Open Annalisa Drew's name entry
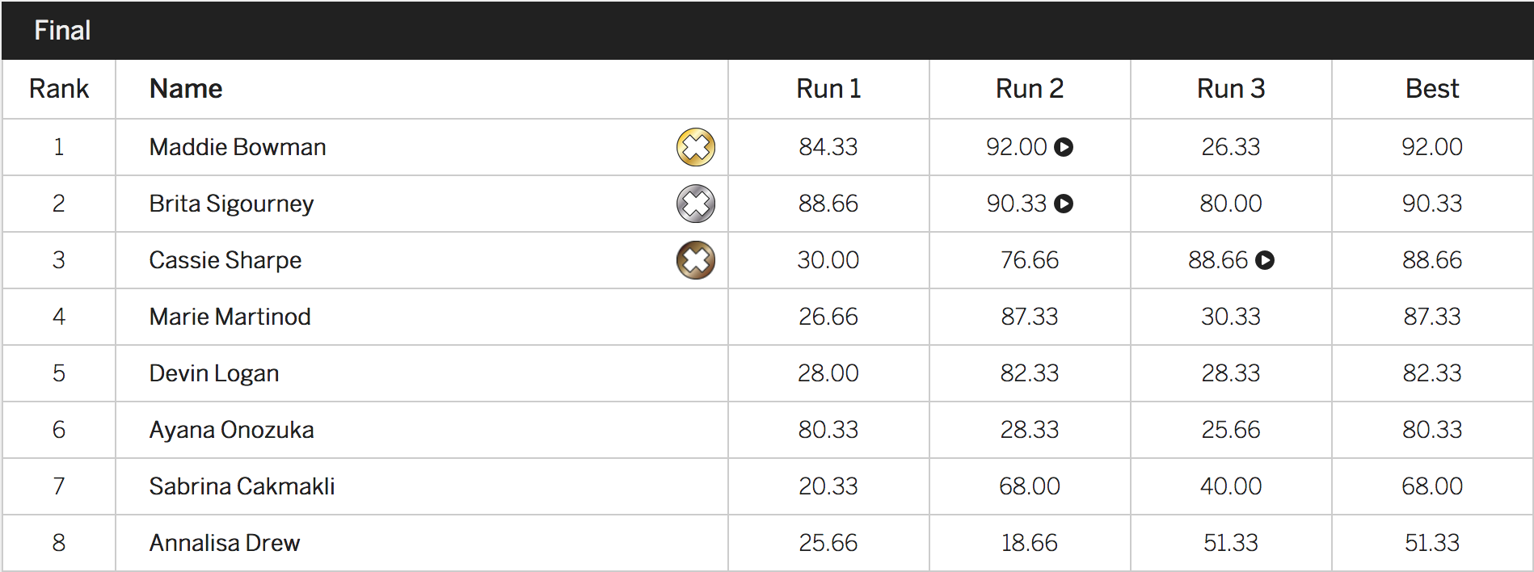Image resolution: width=1534 pixels, height=572 pixels. (224, 543)
